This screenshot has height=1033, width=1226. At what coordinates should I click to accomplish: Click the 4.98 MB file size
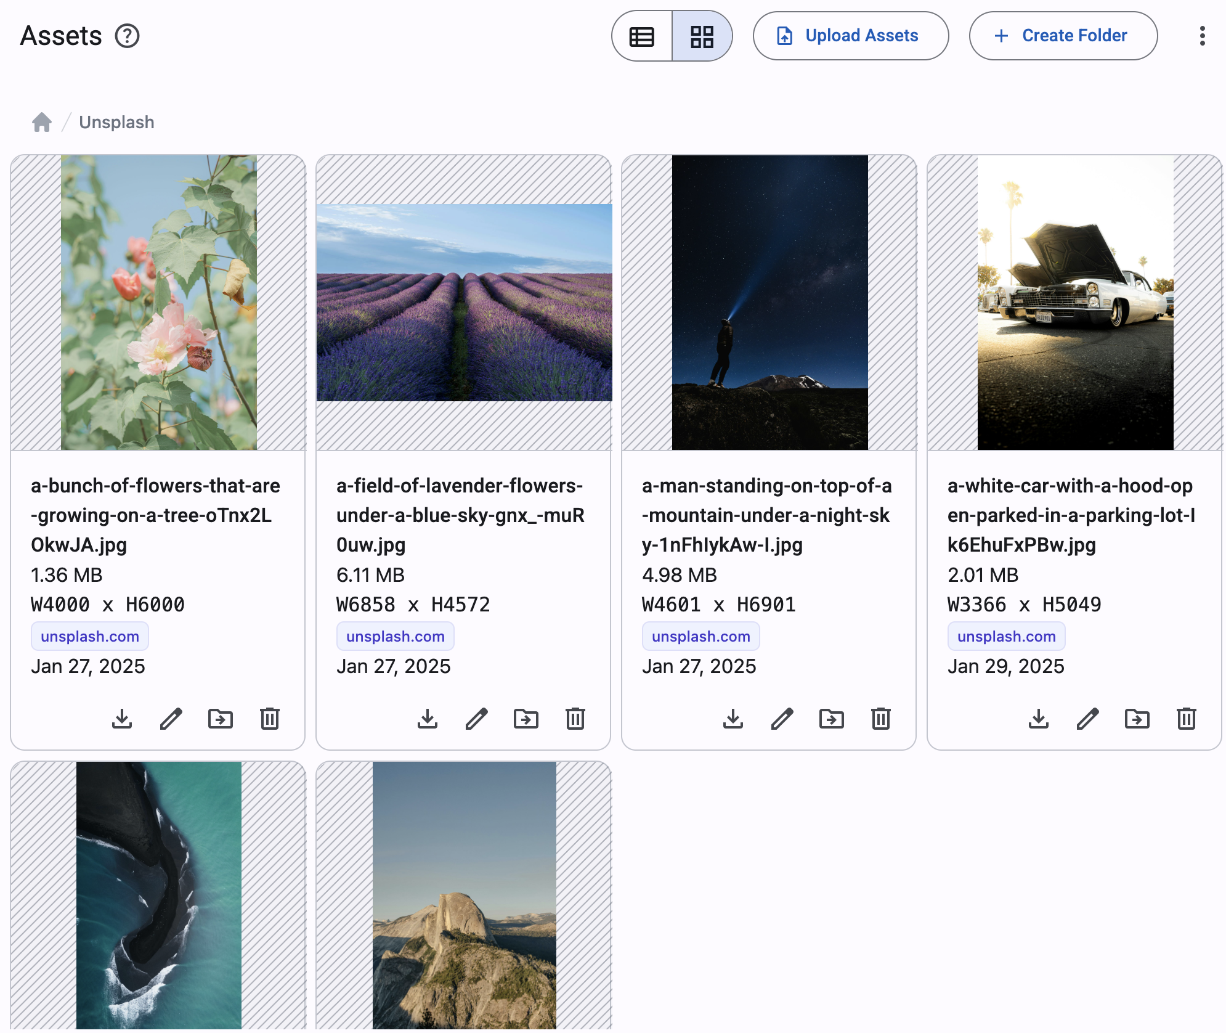point(680,575)
